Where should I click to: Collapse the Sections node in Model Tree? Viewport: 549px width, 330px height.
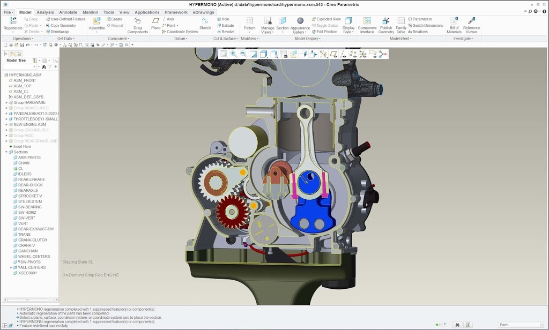[x=6, y=152]
